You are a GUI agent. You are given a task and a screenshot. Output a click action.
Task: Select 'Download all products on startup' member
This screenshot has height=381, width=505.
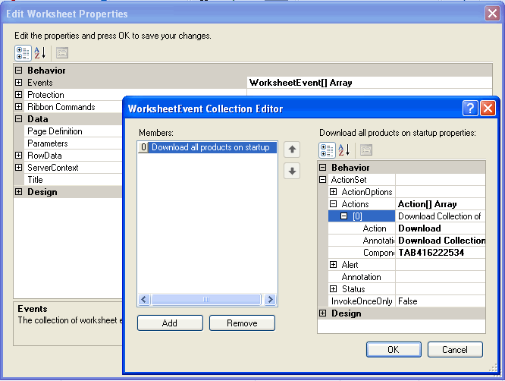pos(208,147)
